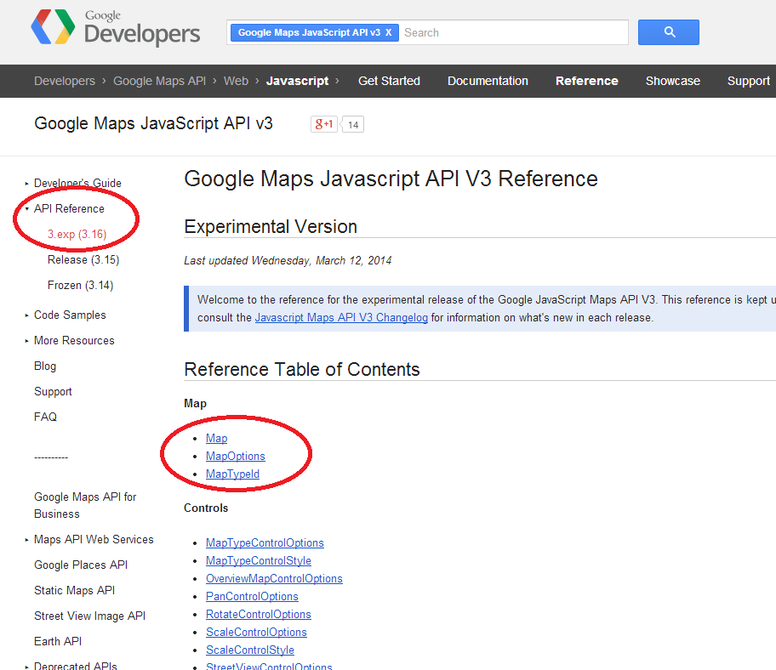Image resolution: width=776 pixels, height=670 pixels.
Task: Select Frozen (3.14) reference version
Action: coord(80,286)
